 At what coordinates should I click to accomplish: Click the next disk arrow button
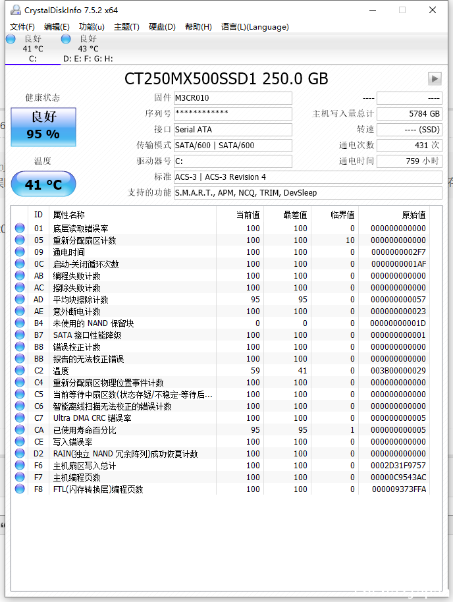435,78
